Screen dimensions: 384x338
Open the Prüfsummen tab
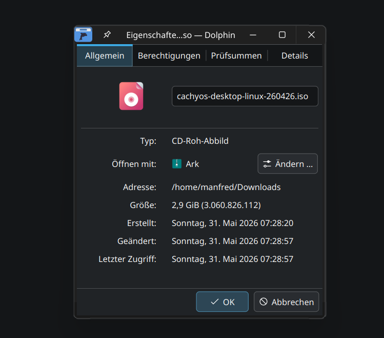(x=236, y=55)
